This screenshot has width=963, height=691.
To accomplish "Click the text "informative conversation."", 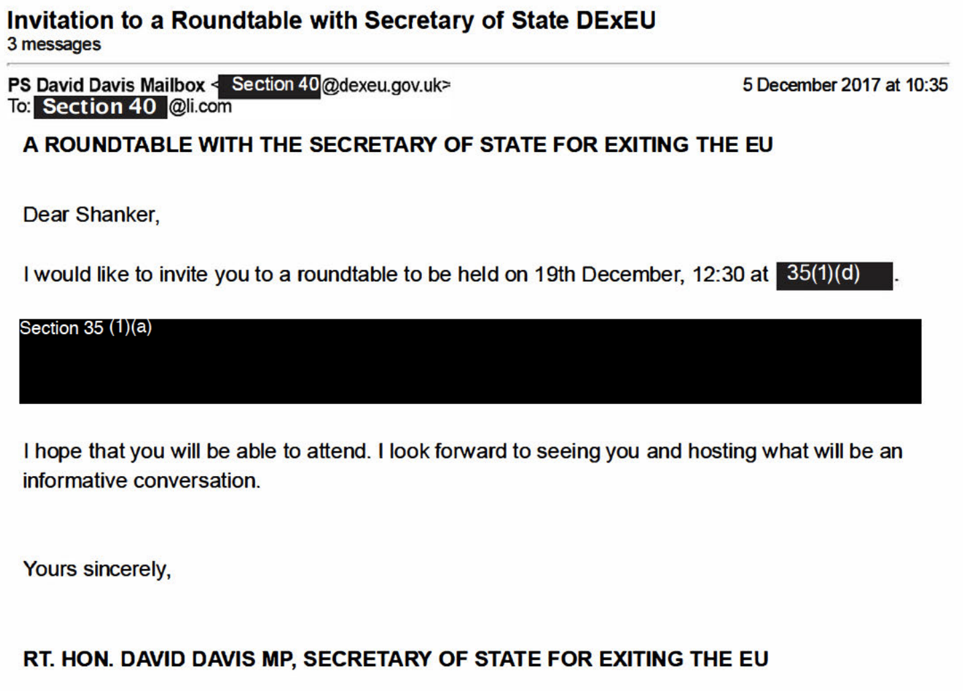I will click(141, 481).
